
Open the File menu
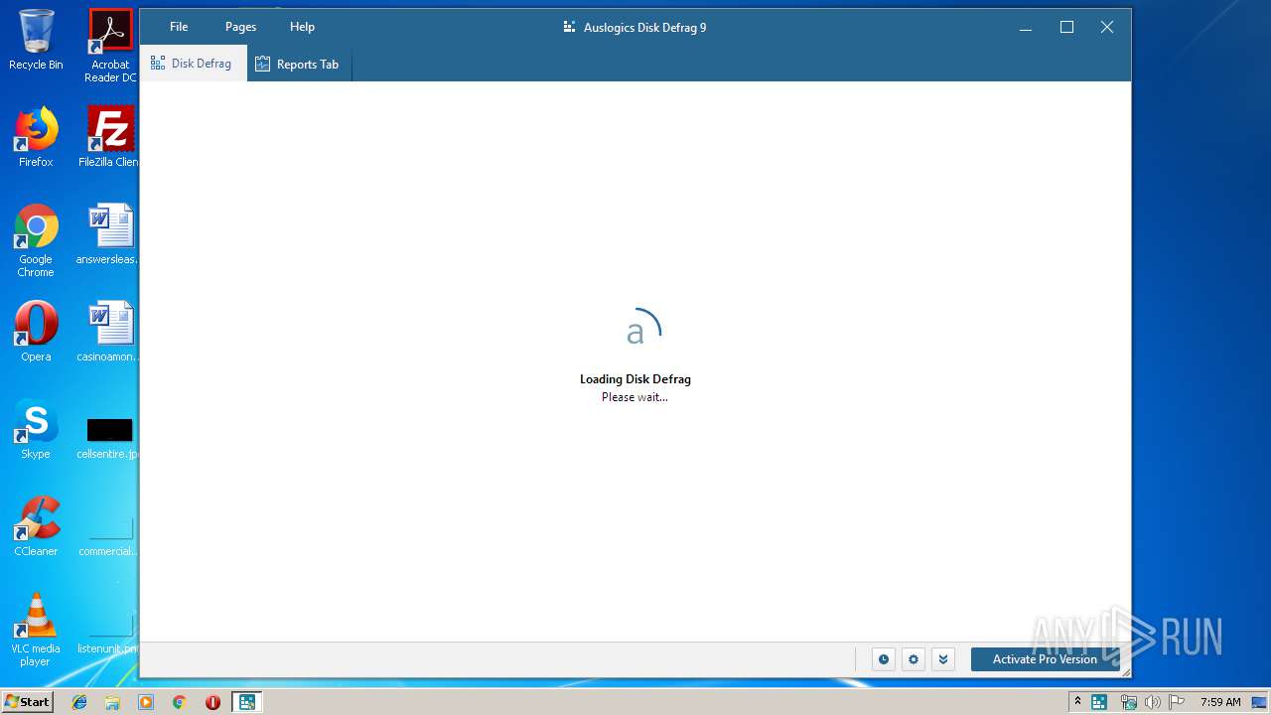point(179,27)
